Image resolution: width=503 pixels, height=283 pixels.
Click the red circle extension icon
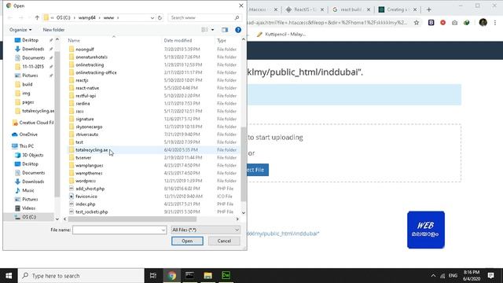pos(443,23)
